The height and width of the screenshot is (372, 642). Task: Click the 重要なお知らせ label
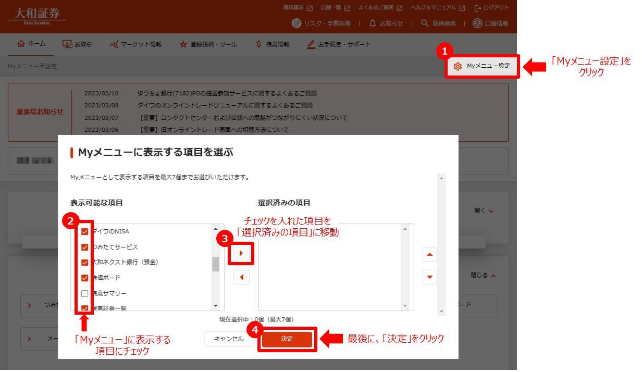pyautogui.click(x=40, y=111)
